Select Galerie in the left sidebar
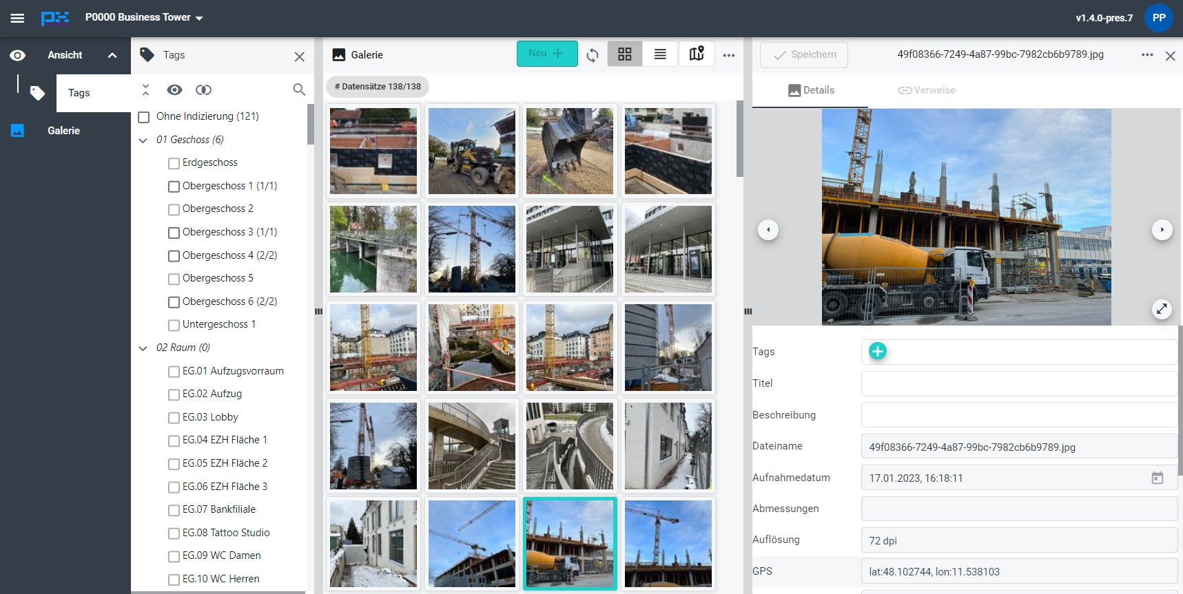The width and height of the screenshot is (1183, 594). [x=63, y=131]
